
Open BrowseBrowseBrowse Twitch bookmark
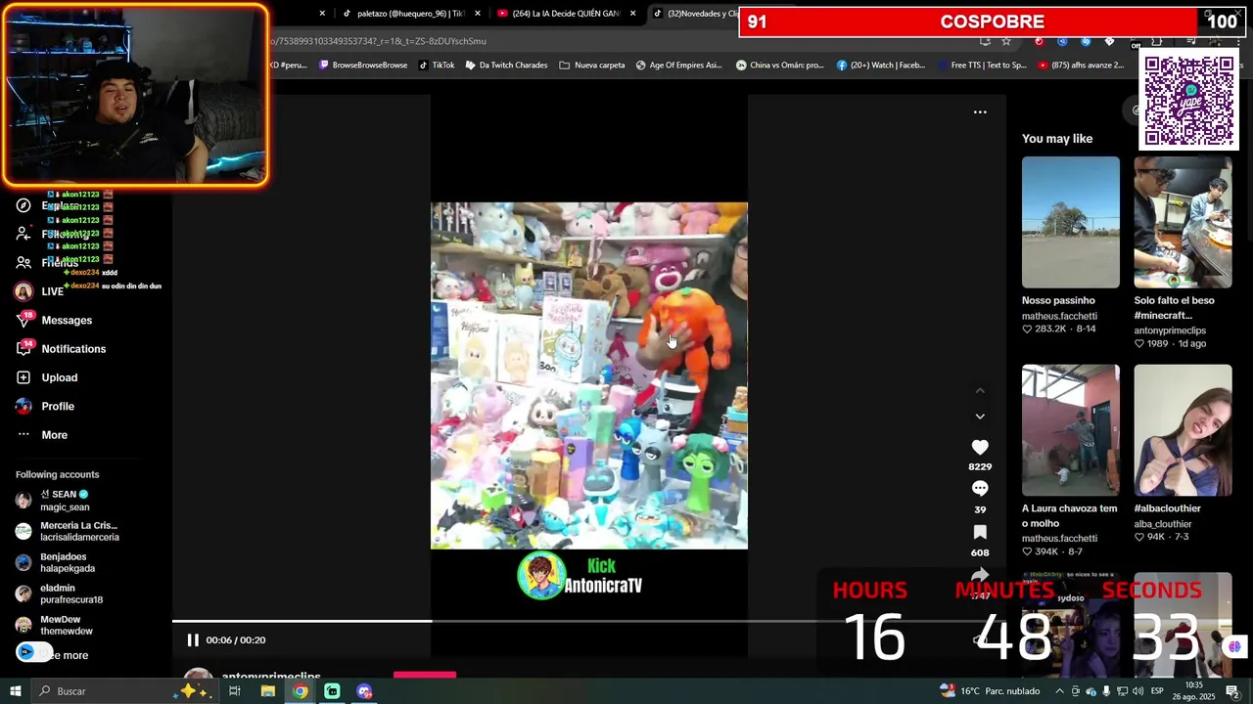point(363,66)
